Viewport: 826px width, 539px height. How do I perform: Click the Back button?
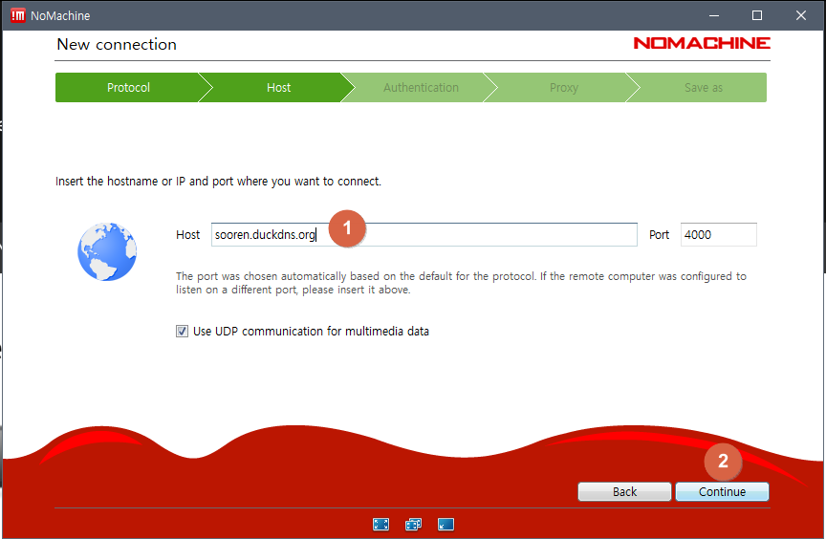click(625, 491)
